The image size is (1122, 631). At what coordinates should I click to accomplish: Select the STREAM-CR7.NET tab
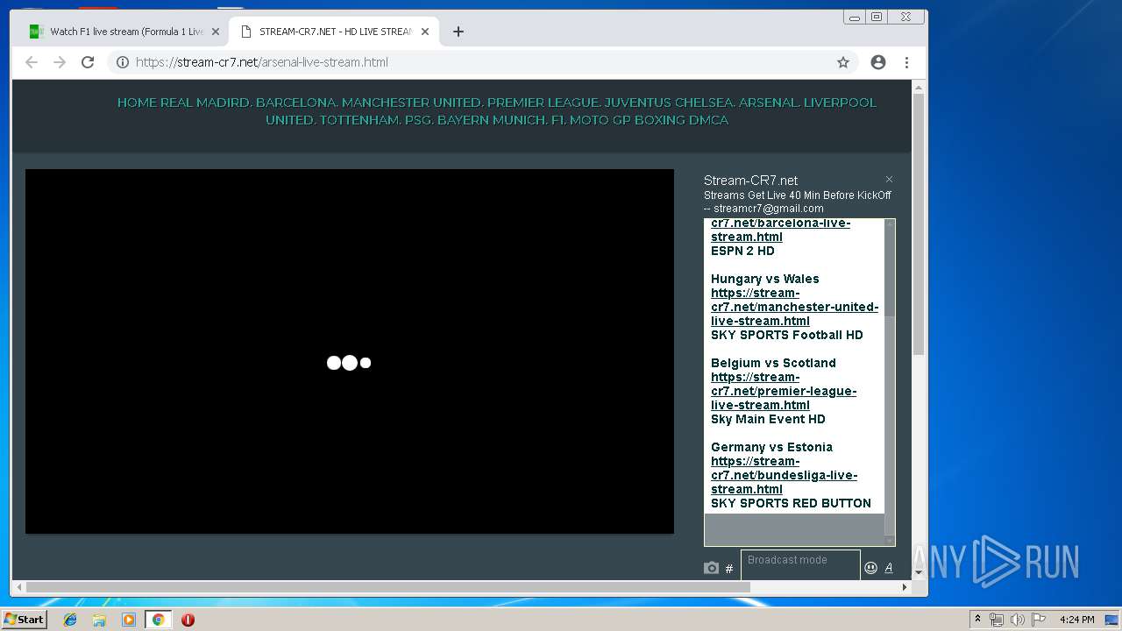333,32
